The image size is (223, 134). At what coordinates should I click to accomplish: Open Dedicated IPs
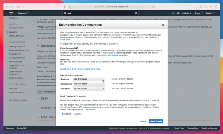(15, 54)
